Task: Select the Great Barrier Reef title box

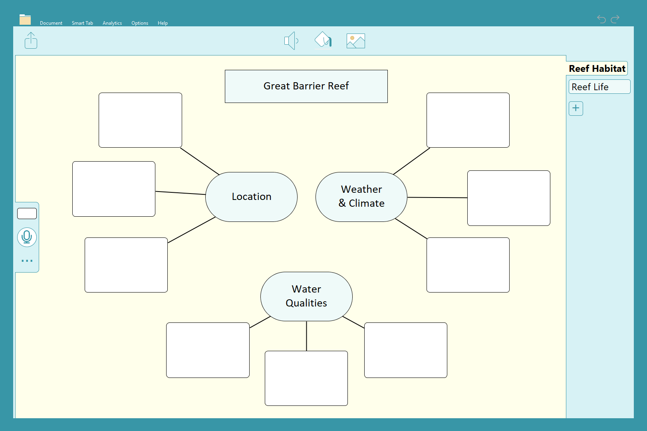Action: [x=306, y=86]
